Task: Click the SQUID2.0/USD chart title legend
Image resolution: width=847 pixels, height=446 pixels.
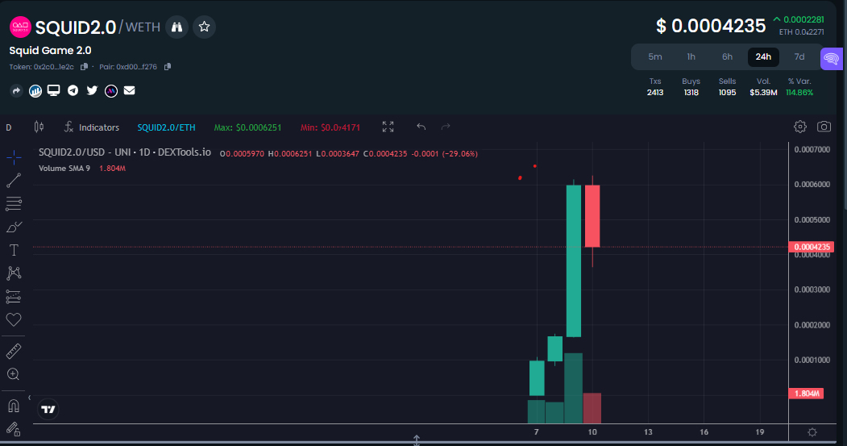Action: tap(125, 152)
